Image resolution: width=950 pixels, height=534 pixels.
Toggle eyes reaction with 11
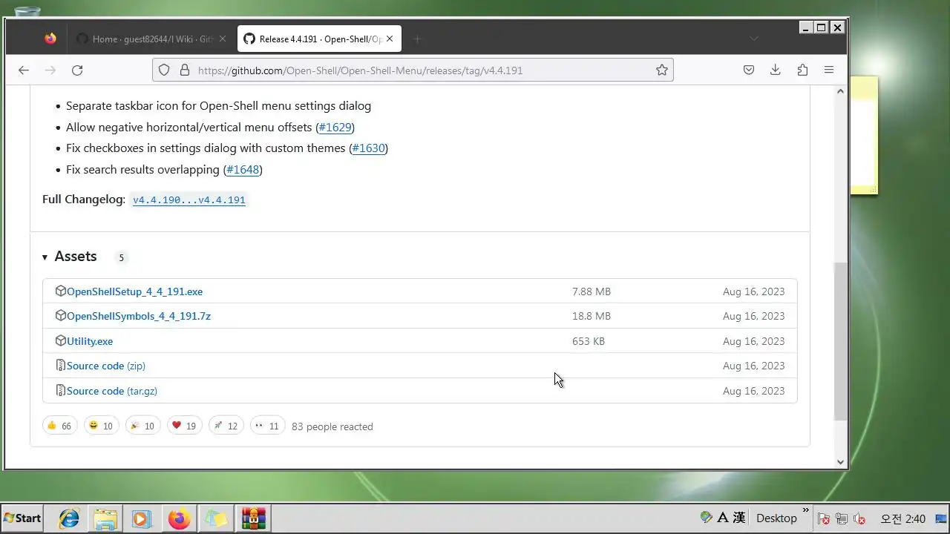[x=267, y=426]
